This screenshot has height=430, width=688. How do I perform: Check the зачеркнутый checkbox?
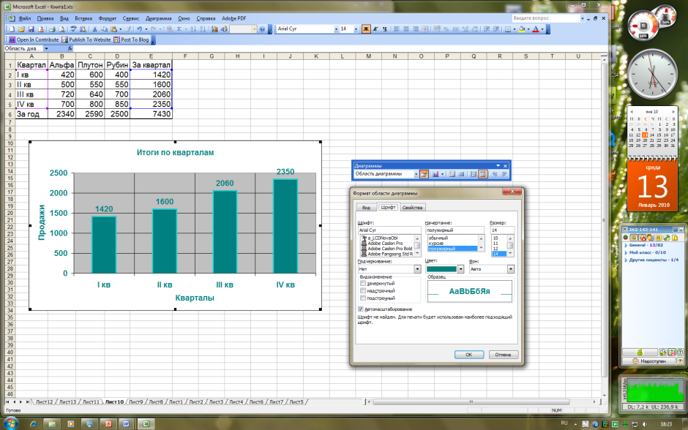(363, 283)
